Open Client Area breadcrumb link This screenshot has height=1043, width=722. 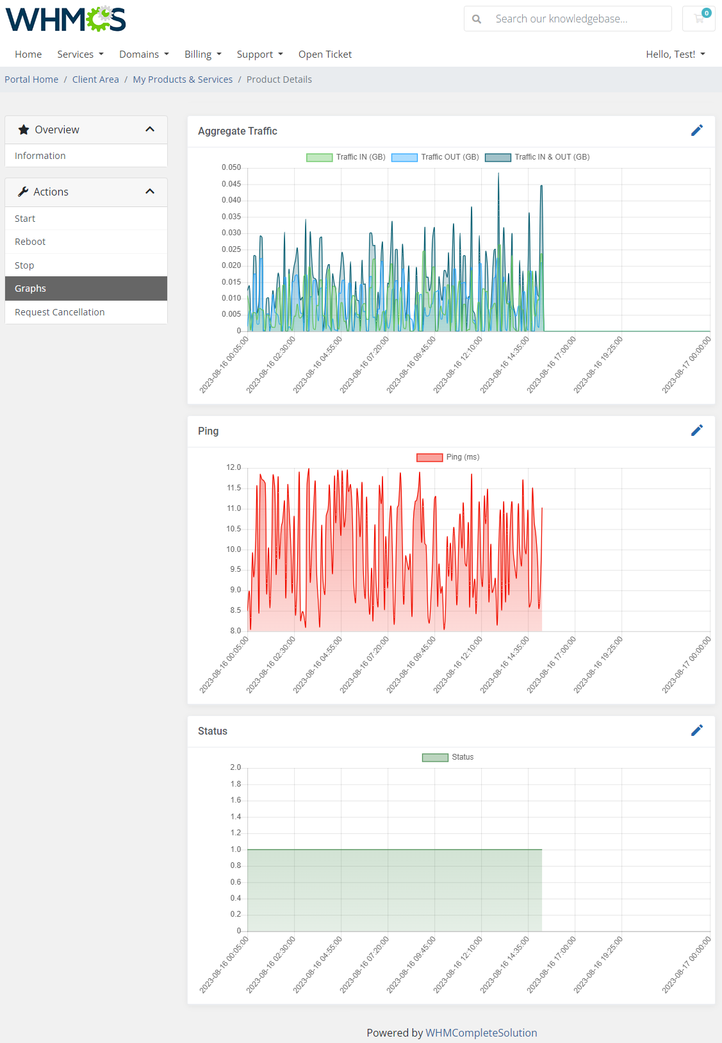tap(95, 79)
